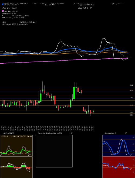Click the 36.14 price axis label
135x178 pixels.
coord(131,90)
